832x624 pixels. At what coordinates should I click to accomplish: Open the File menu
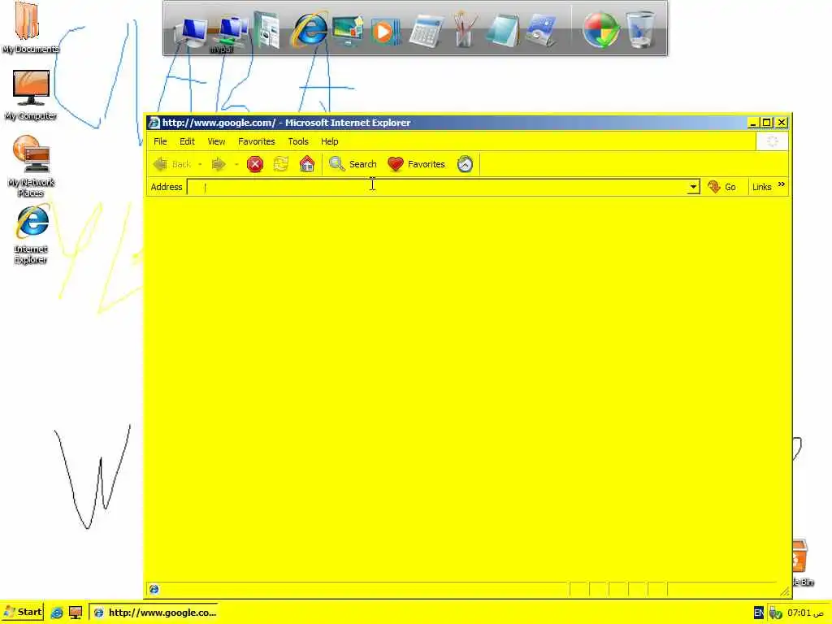(160, 141)
